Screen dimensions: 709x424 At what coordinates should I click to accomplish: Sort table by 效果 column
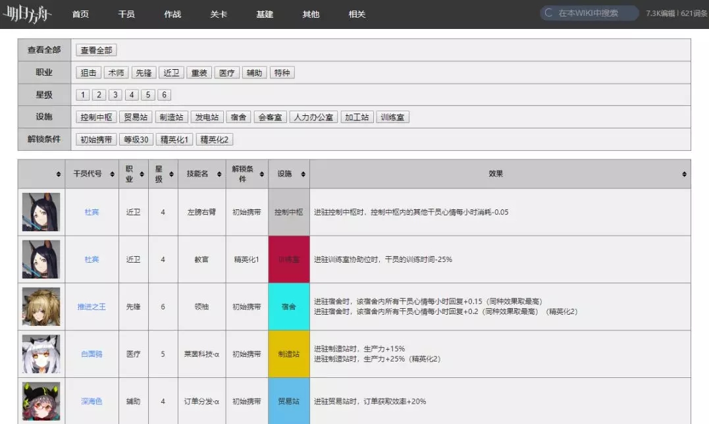(x=684, y=174)
